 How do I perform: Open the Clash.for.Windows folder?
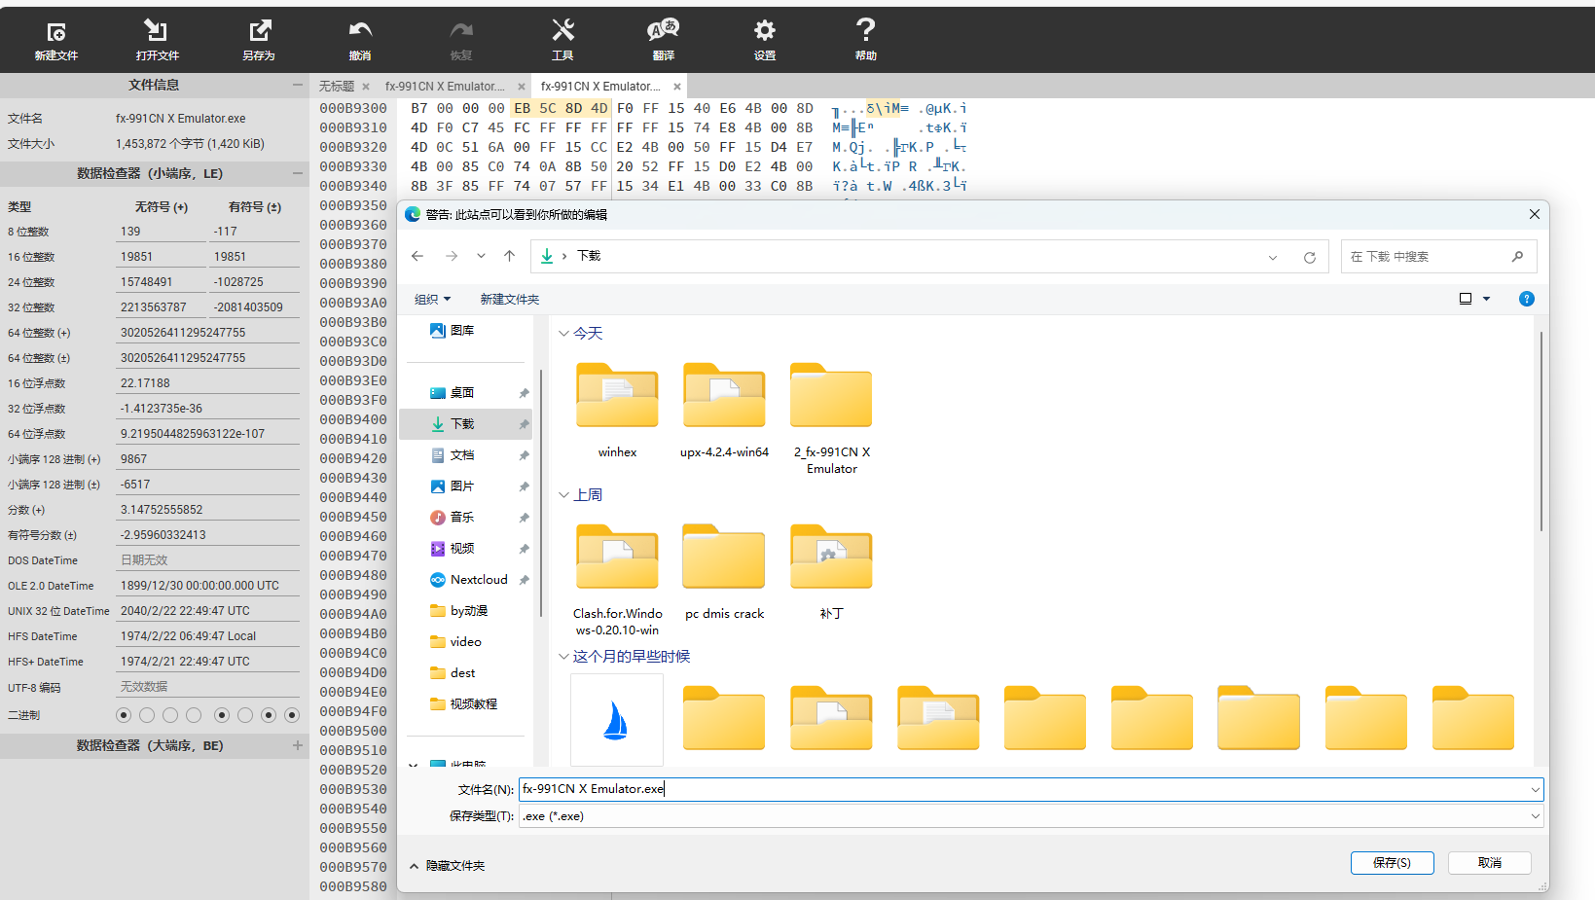617,580
